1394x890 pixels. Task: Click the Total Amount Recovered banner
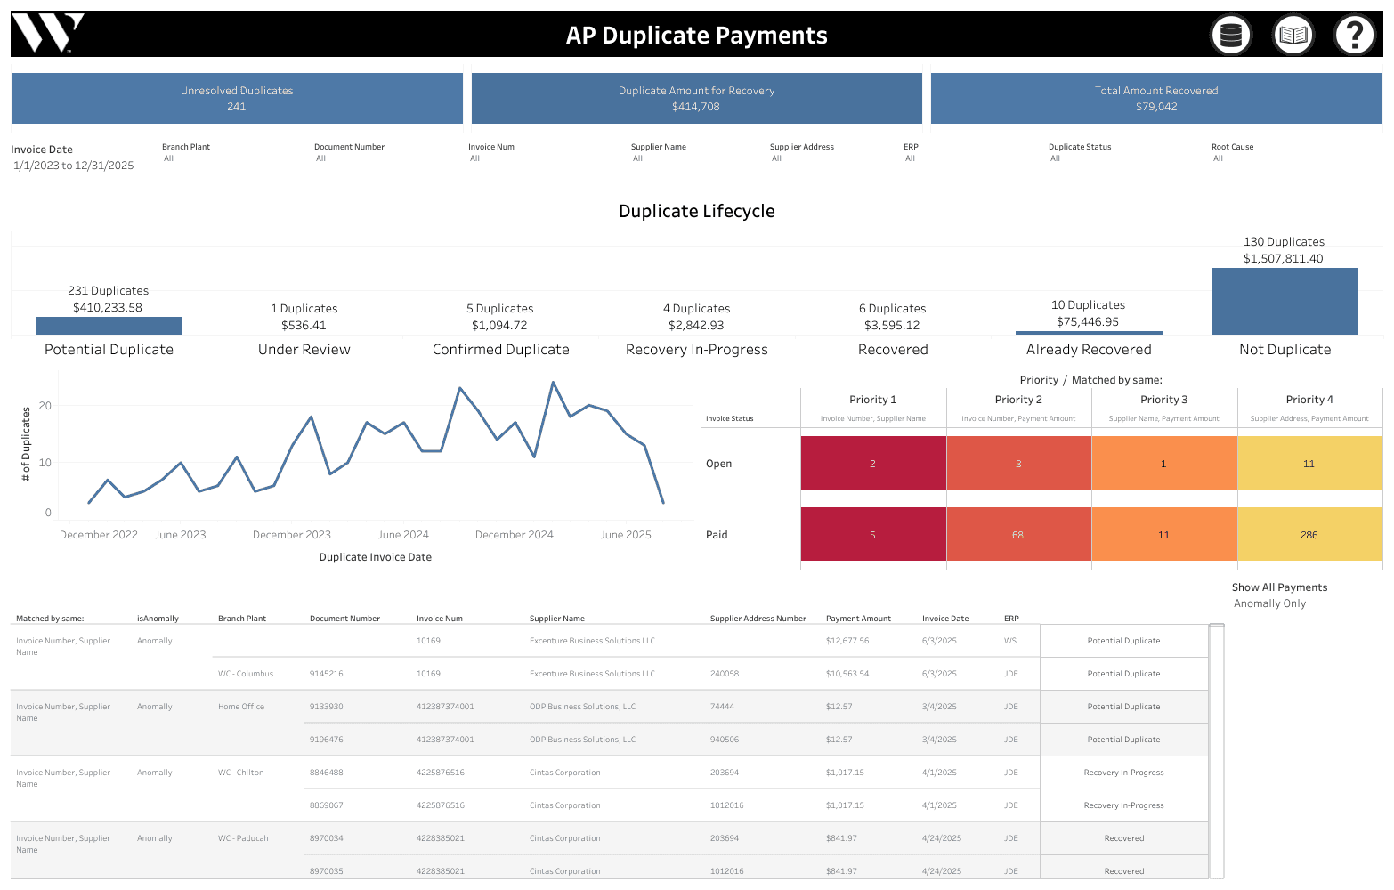pyautogui.click(x=1155, y=98)
